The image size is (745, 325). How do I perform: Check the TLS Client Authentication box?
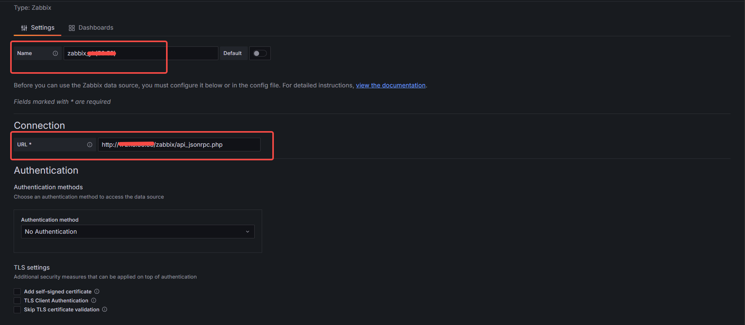17,301
